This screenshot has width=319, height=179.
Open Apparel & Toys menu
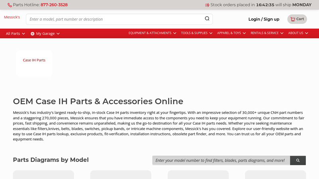231,33
